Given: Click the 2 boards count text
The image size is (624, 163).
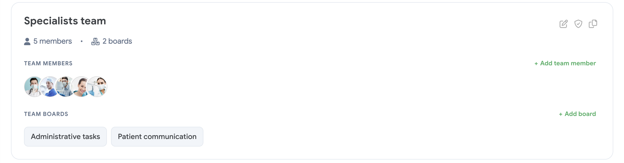Looking at the screenshot, I should pos(117,41).
